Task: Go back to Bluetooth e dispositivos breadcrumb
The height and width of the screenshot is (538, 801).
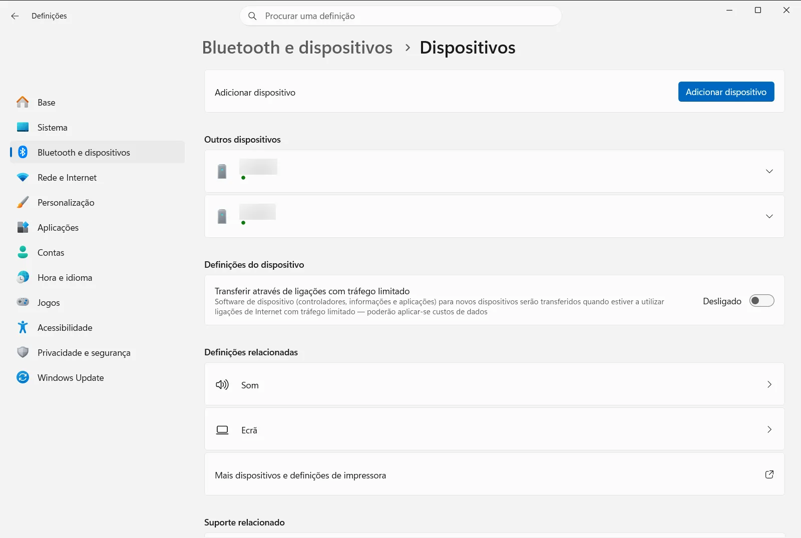Action: point(297,48)
